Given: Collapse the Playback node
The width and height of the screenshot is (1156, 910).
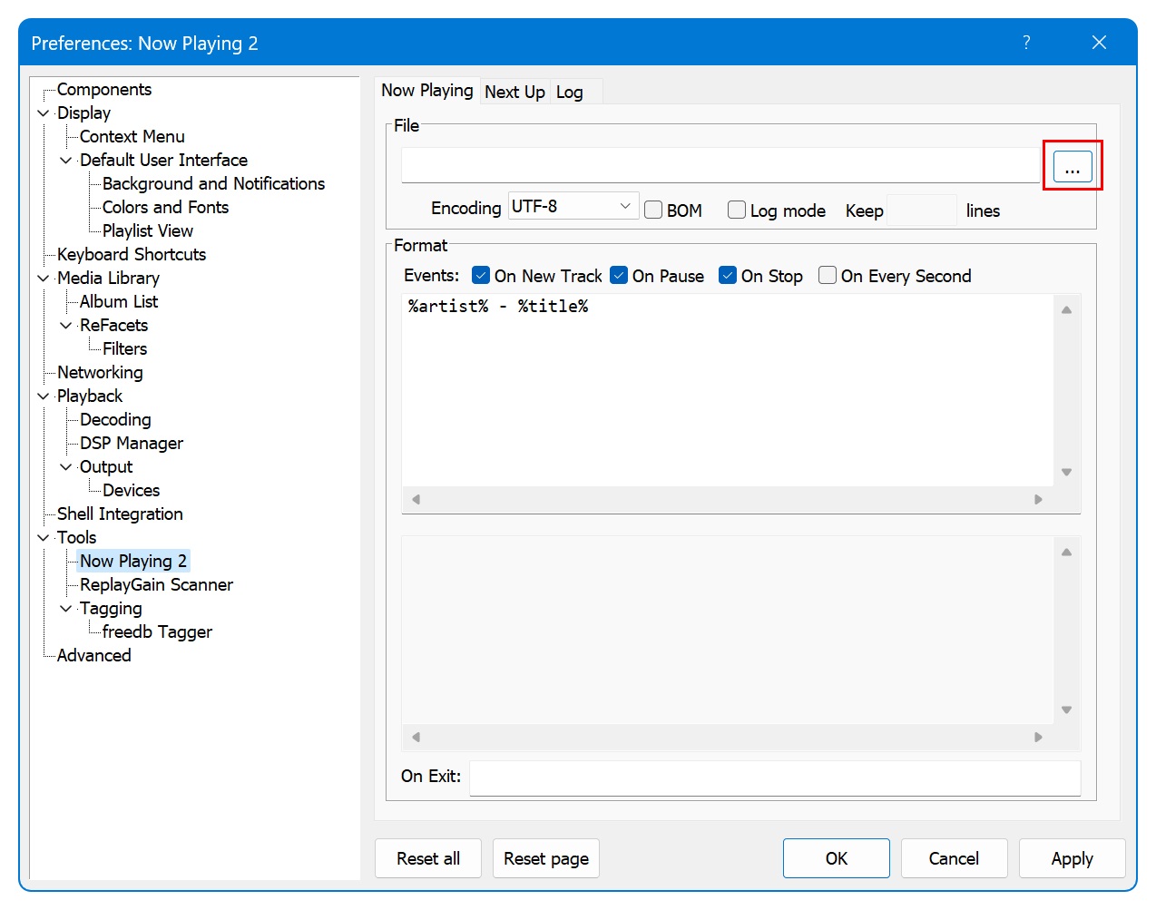Looking at the screenshot, I should pos(43,396).
